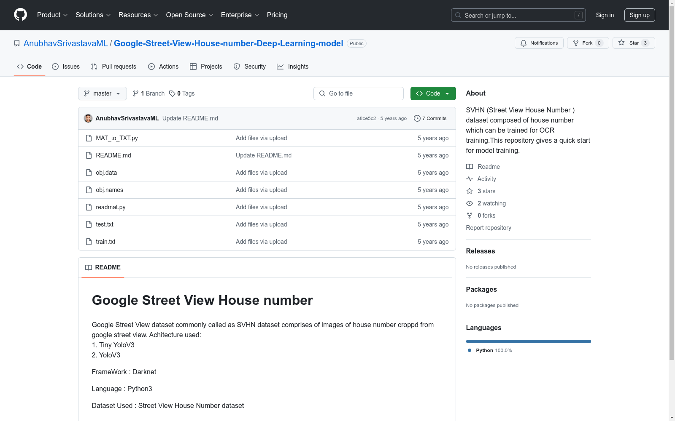Click the history clock icon by 7 Commits
The image size is (675, 421).
pos(417,118)
